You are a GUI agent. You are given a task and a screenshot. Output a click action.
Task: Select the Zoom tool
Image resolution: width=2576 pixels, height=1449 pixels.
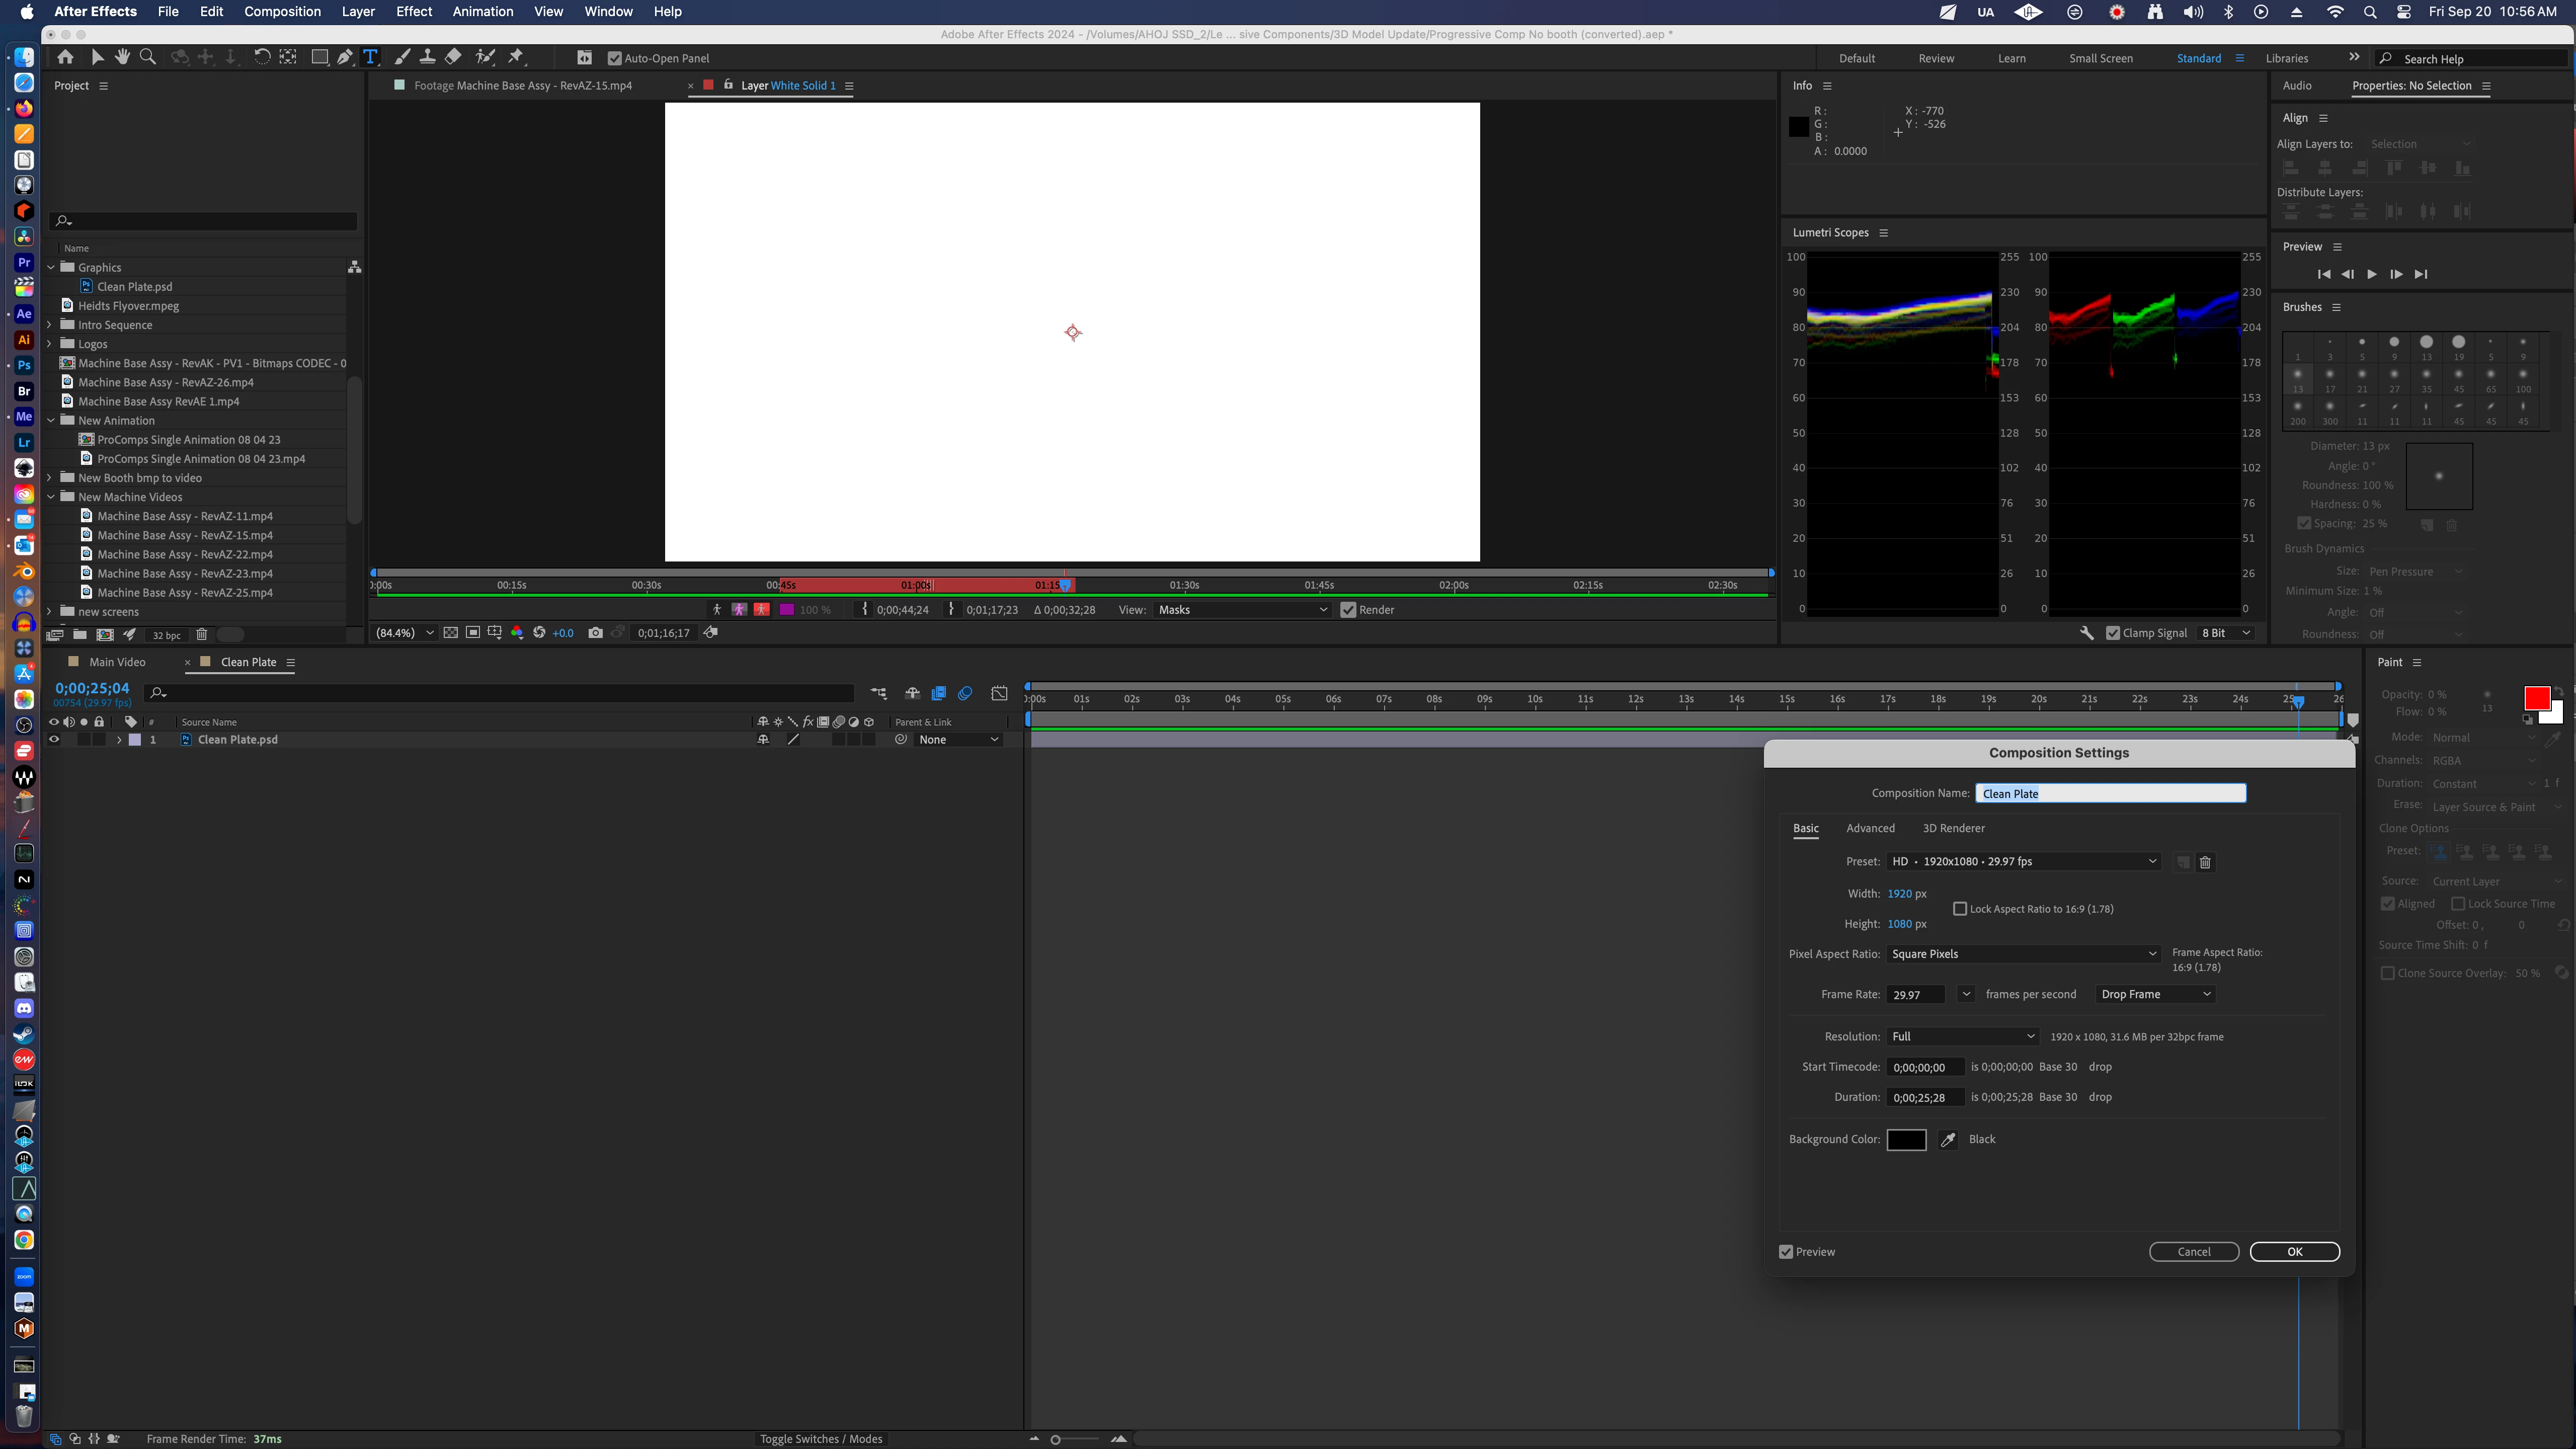click(148, 57)
